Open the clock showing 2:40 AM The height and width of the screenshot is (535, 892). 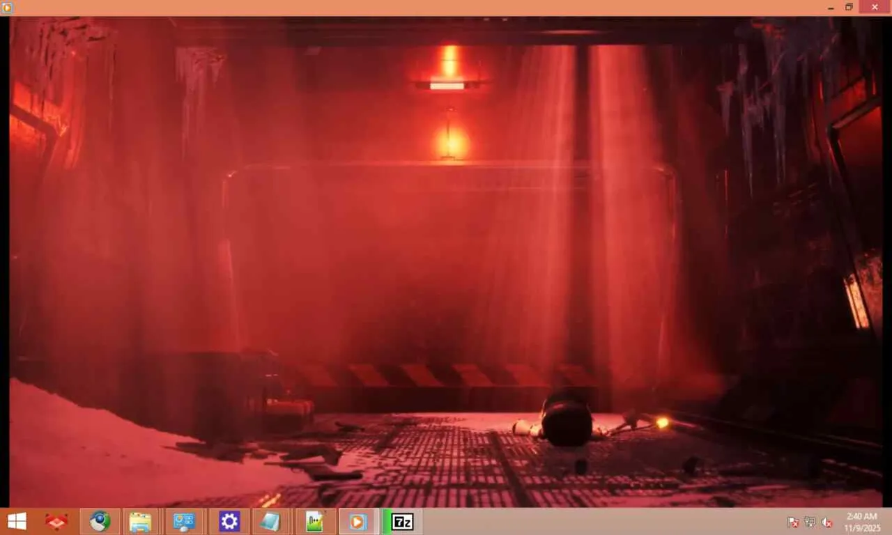[x=862, y=521]
